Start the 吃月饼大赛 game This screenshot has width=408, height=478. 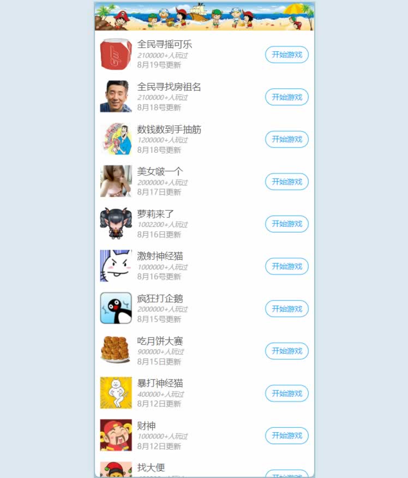pos(287,351)
